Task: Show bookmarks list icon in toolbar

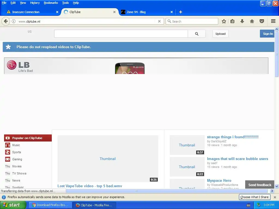Action: pyautogui.click(x=232, y=21)
